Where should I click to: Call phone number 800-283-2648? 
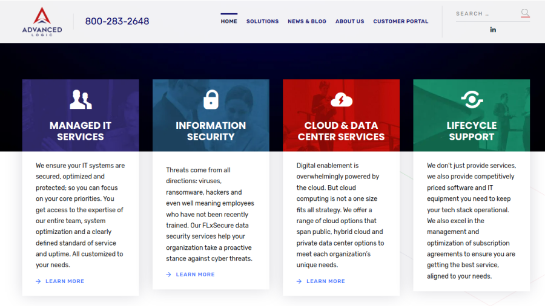(x=117, y=21)
